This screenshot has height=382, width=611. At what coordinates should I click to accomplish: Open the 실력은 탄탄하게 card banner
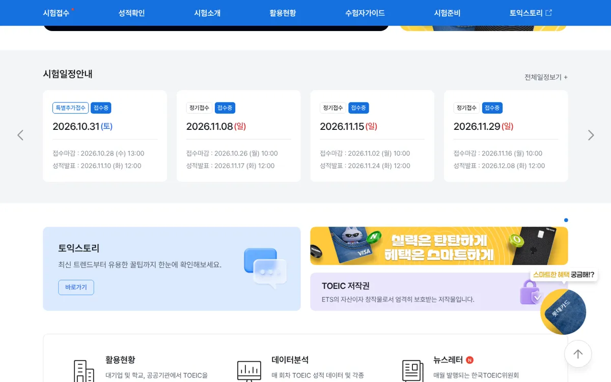(439, 246)
